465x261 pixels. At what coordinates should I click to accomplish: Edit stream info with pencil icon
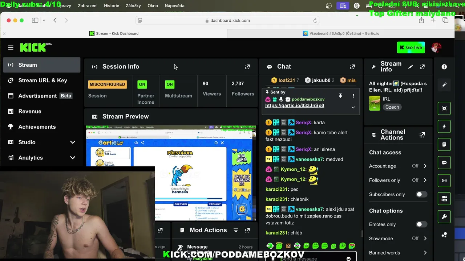click(x=411, y=67)
